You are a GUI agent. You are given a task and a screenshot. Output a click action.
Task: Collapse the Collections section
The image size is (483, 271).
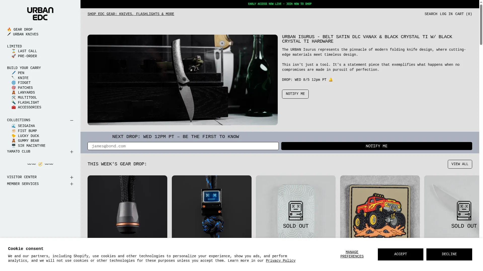coord(72,120)
